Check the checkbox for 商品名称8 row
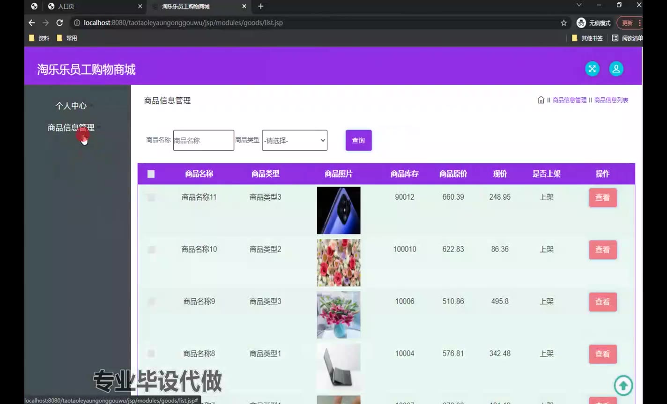The width and height of the screenshot is (667, 404). tap(151, 353)
